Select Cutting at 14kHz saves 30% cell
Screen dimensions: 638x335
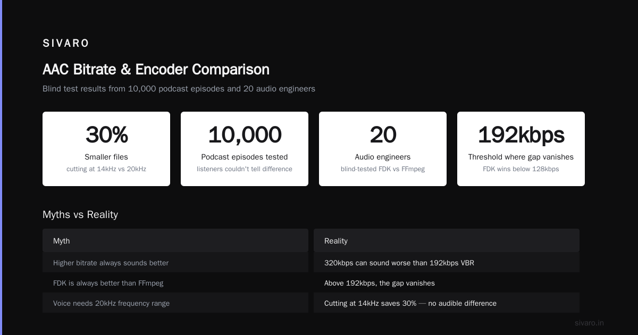coord(447,303)
